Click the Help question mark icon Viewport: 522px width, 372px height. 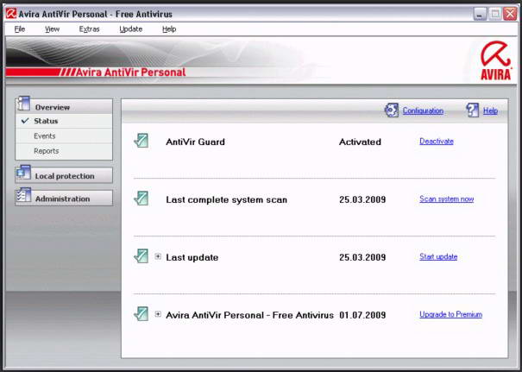[x=473, y=110]
